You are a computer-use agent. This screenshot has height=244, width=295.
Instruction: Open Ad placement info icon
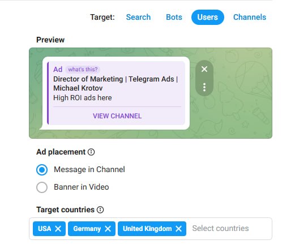(x=91, y=152)
